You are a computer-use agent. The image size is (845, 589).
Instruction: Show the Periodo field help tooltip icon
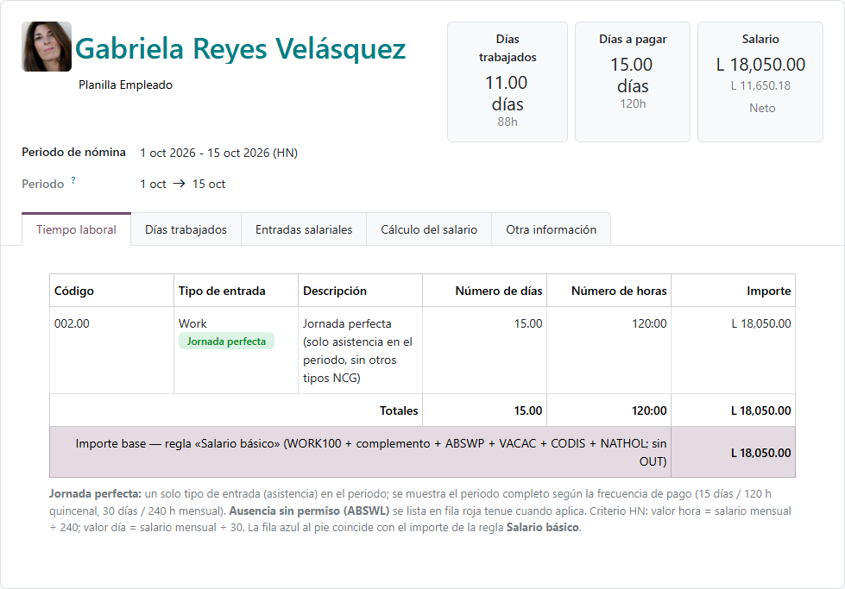(73, 180)
